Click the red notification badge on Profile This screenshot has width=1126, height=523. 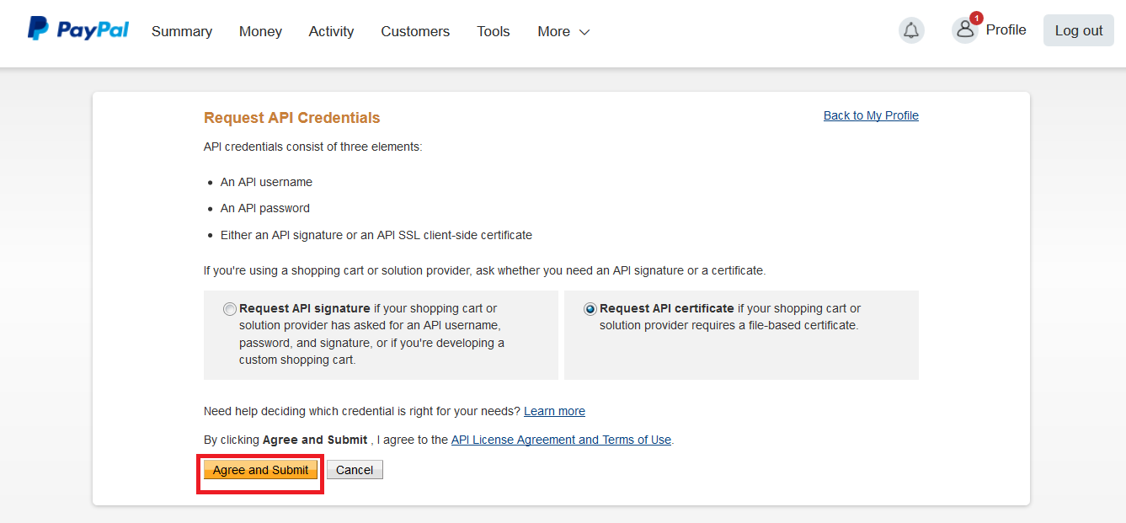(976, 18)
